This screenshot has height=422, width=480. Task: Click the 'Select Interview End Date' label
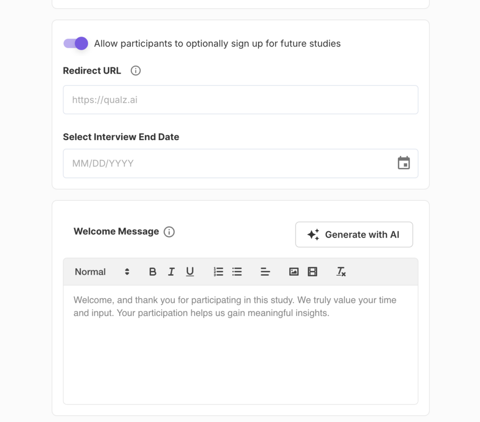click(x=121, y=137)
